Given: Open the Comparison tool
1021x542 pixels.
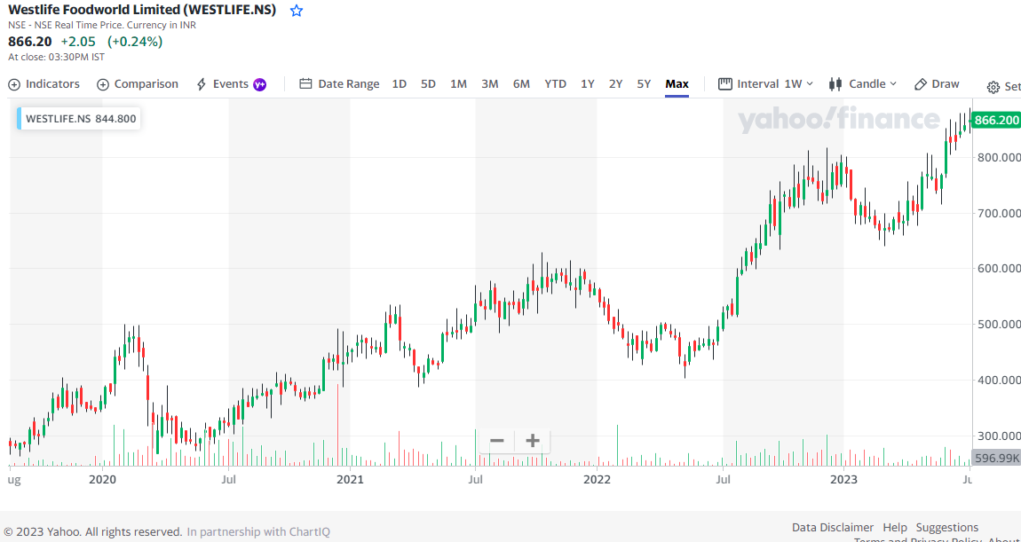Looking at the screenshot, I should point(138,84).
